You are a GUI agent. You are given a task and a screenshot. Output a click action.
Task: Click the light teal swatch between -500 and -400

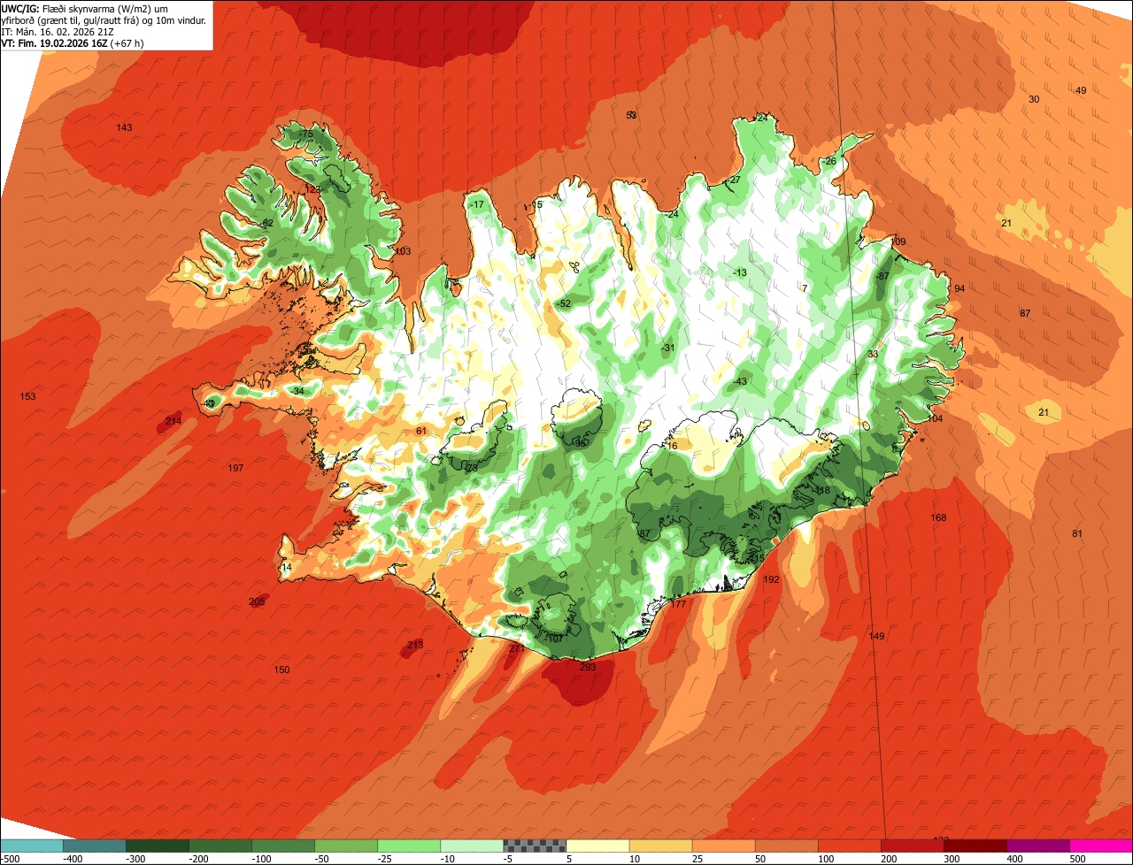[x=32, y=846]
